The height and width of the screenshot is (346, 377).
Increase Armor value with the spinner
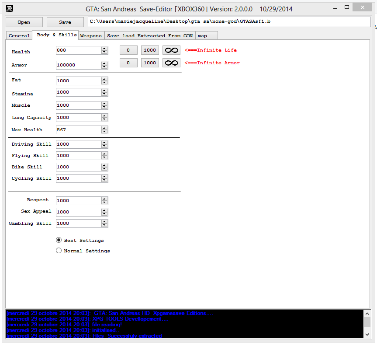pyautogui.click(x=104, y=63)
